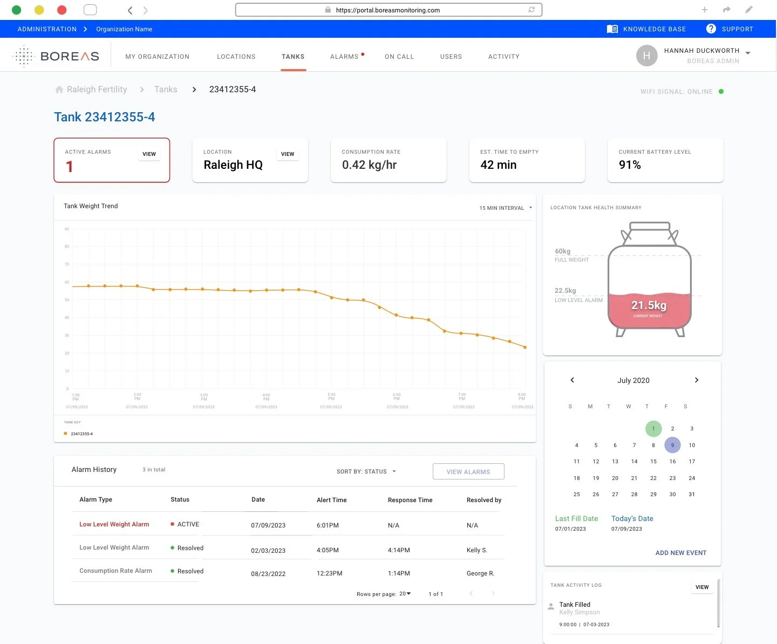Select the active Low Level Weight Alarm row
The width and height of the screenshot is (777, 644).
[x=114, y=524]
